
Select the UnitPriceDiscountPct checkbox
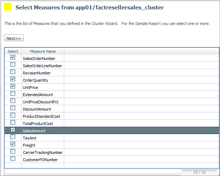13,101
